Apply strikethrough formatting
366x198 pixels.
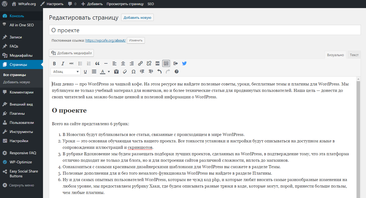click(x=71, y=64)
